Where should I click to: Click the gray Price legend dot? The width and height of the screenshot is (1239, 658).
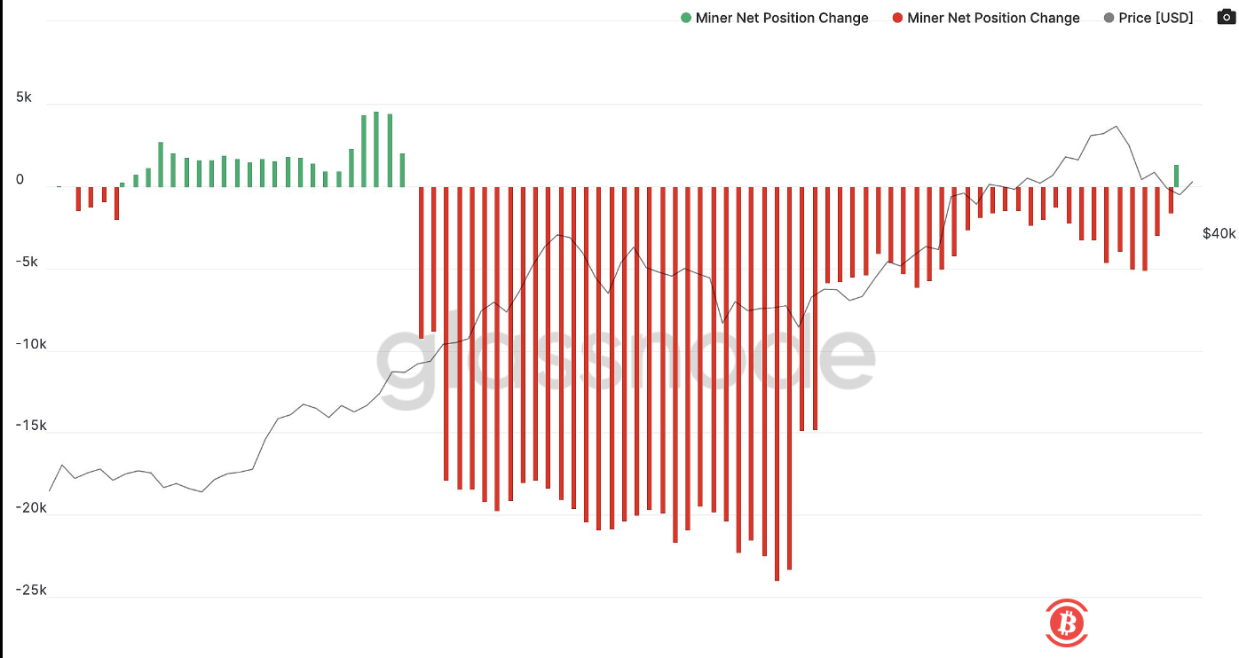1109,18
